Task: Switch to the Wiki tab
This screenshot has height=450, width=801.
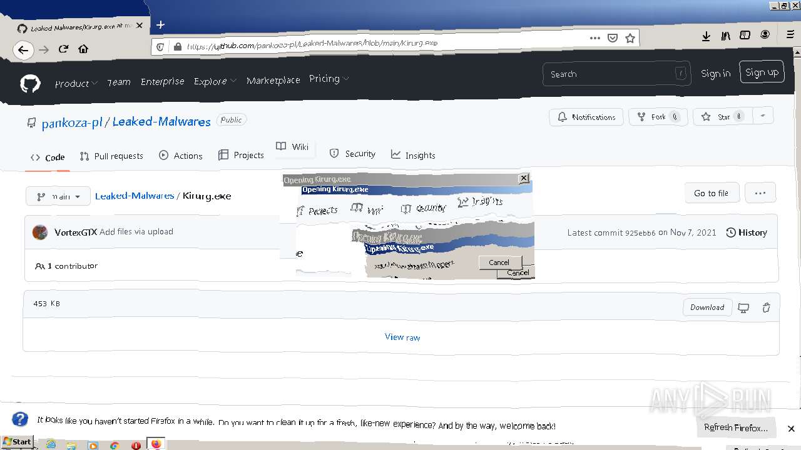Action: tap(292, 146)
